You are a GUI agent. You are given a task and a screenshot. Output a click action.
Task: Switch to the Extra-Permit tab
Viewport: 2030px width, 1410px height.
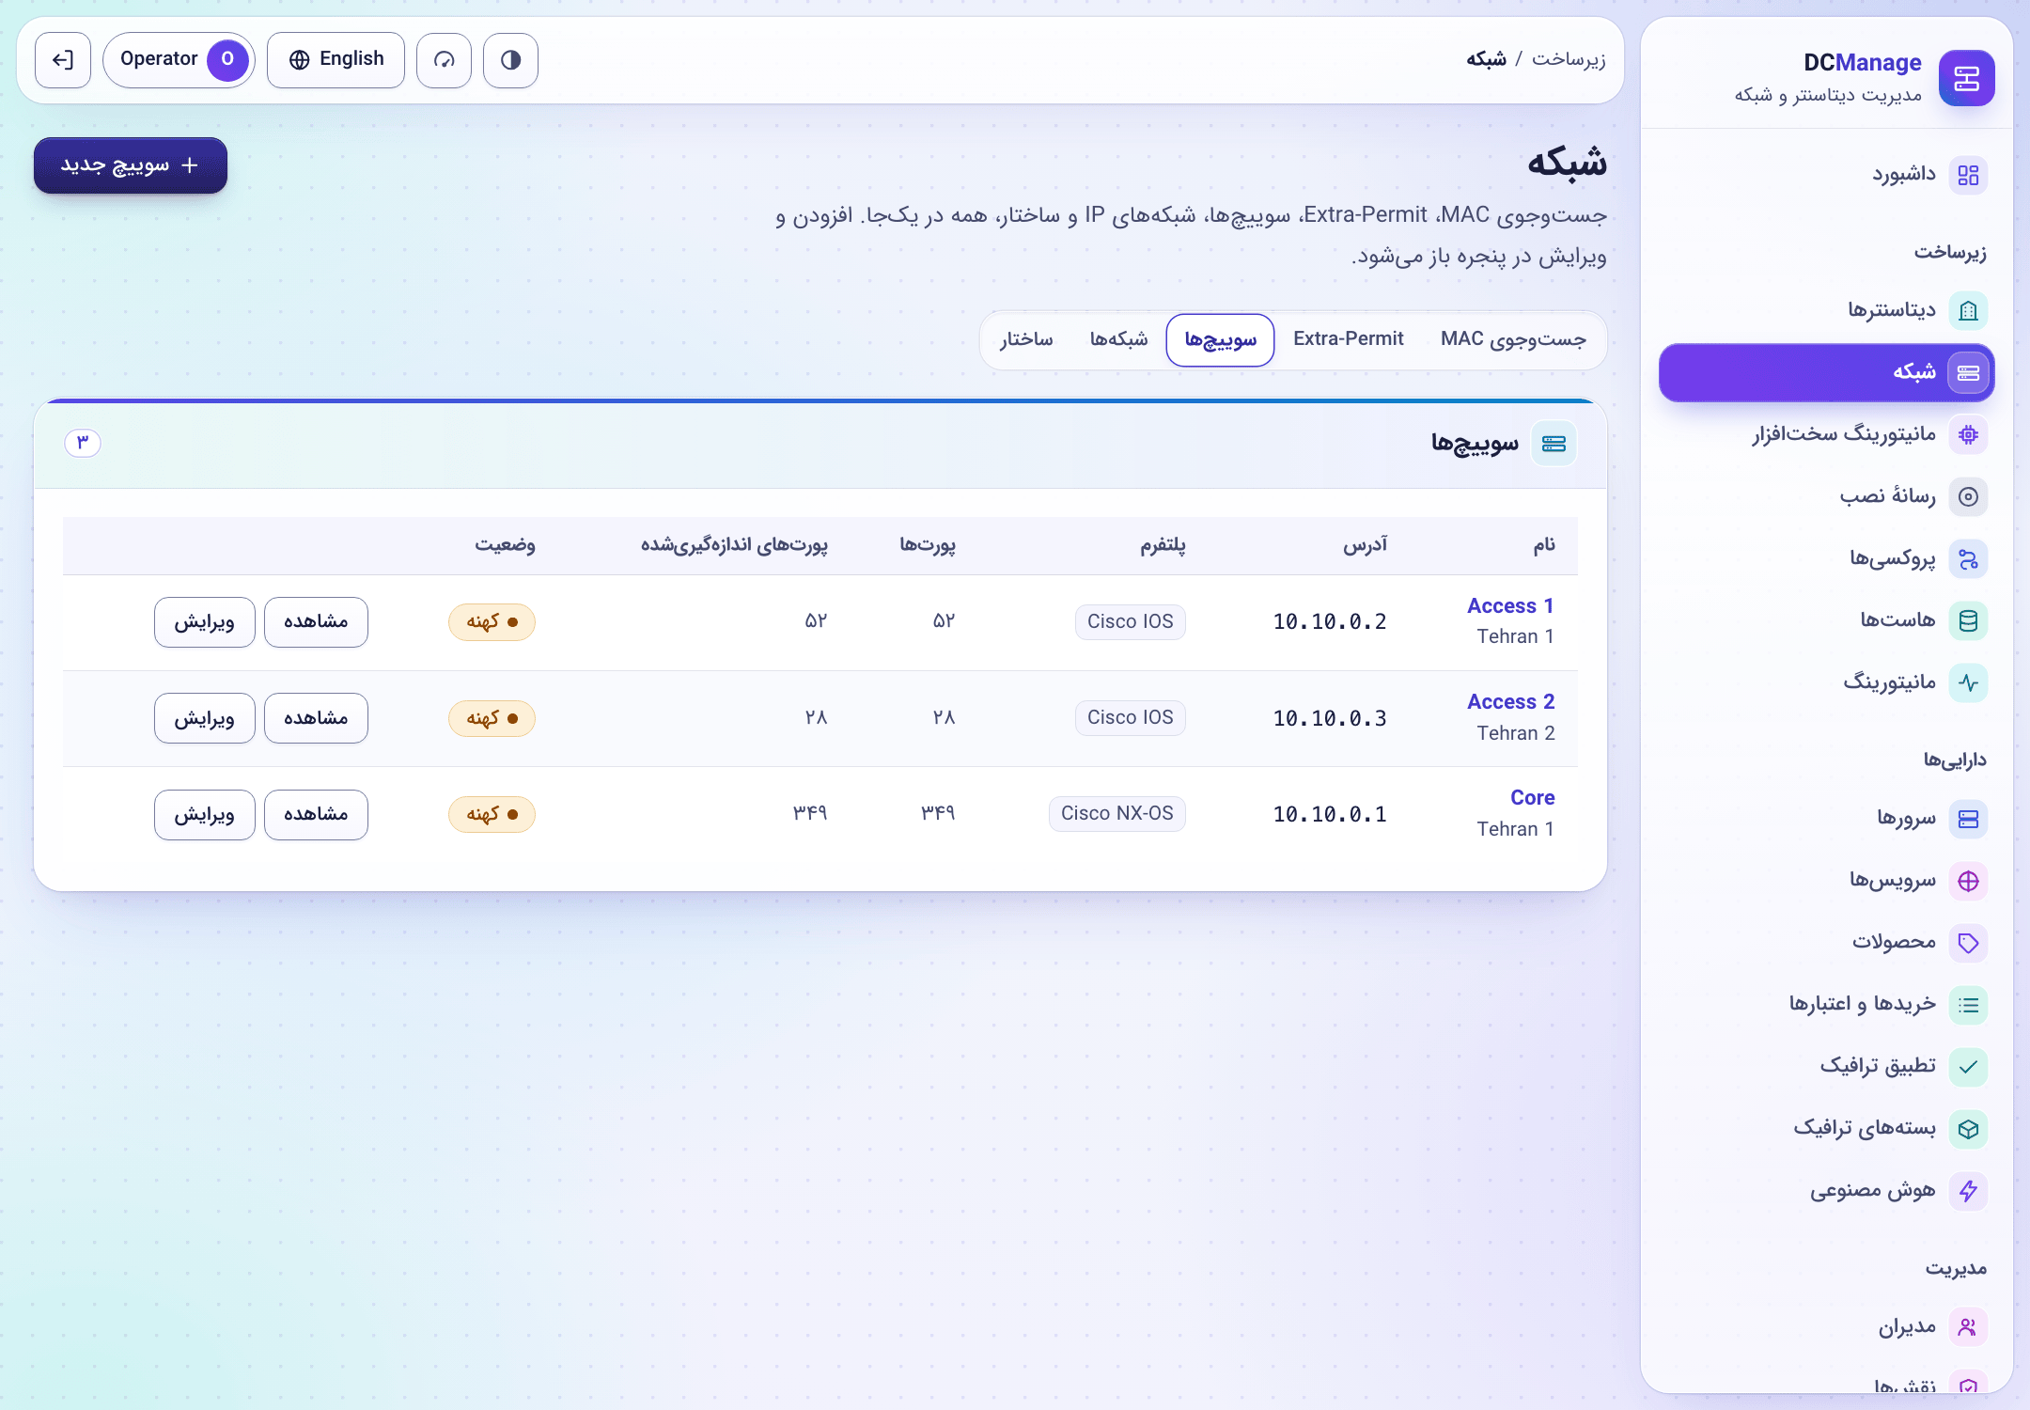point(1348,339)
